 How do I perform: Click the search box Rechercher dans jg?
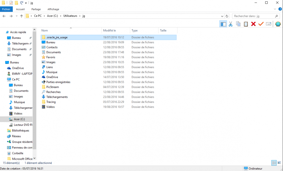pos(255,16)
